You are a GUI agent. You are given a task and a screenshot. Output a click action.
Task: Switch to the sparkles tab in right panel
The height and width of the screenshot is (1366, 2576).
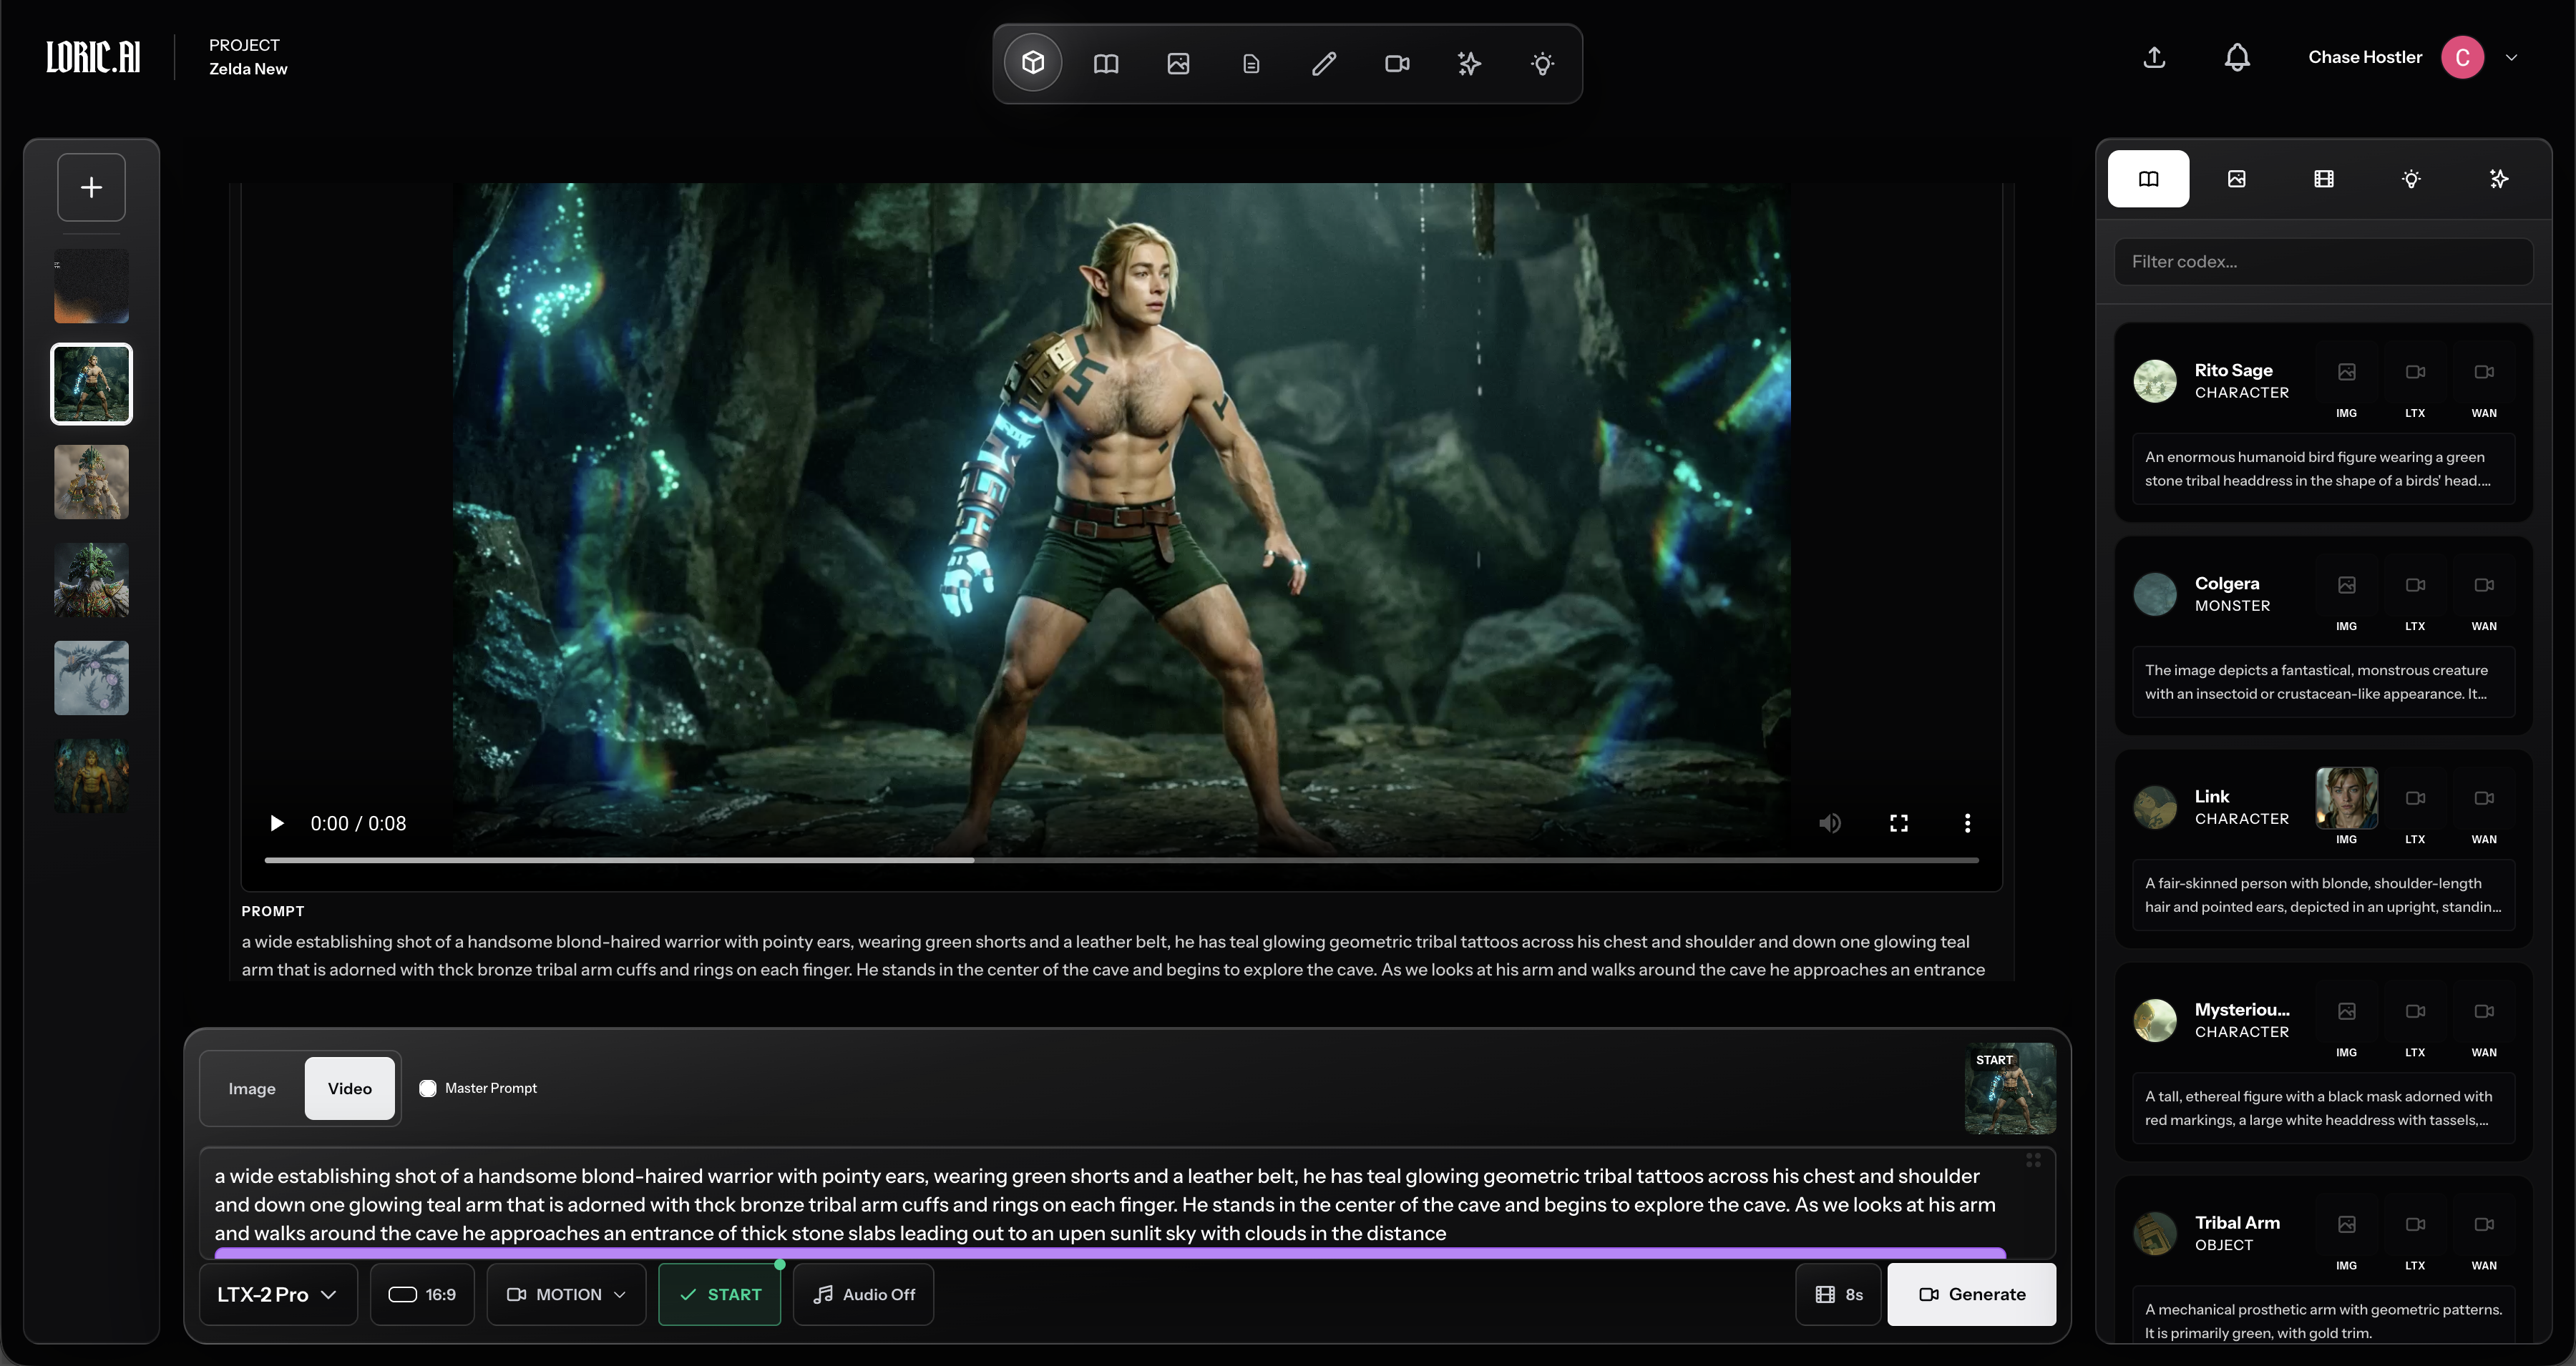tap(2499, 179)
